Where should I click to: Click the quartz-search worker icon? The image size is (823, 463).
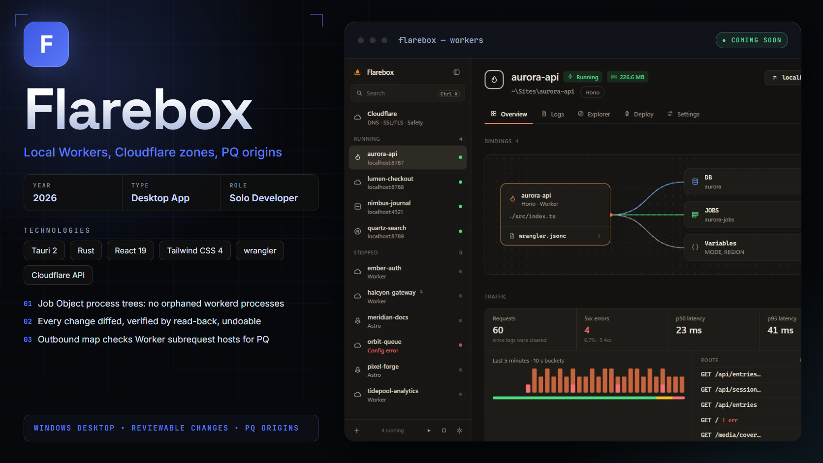pyautogui.click(x=358, y=231)
